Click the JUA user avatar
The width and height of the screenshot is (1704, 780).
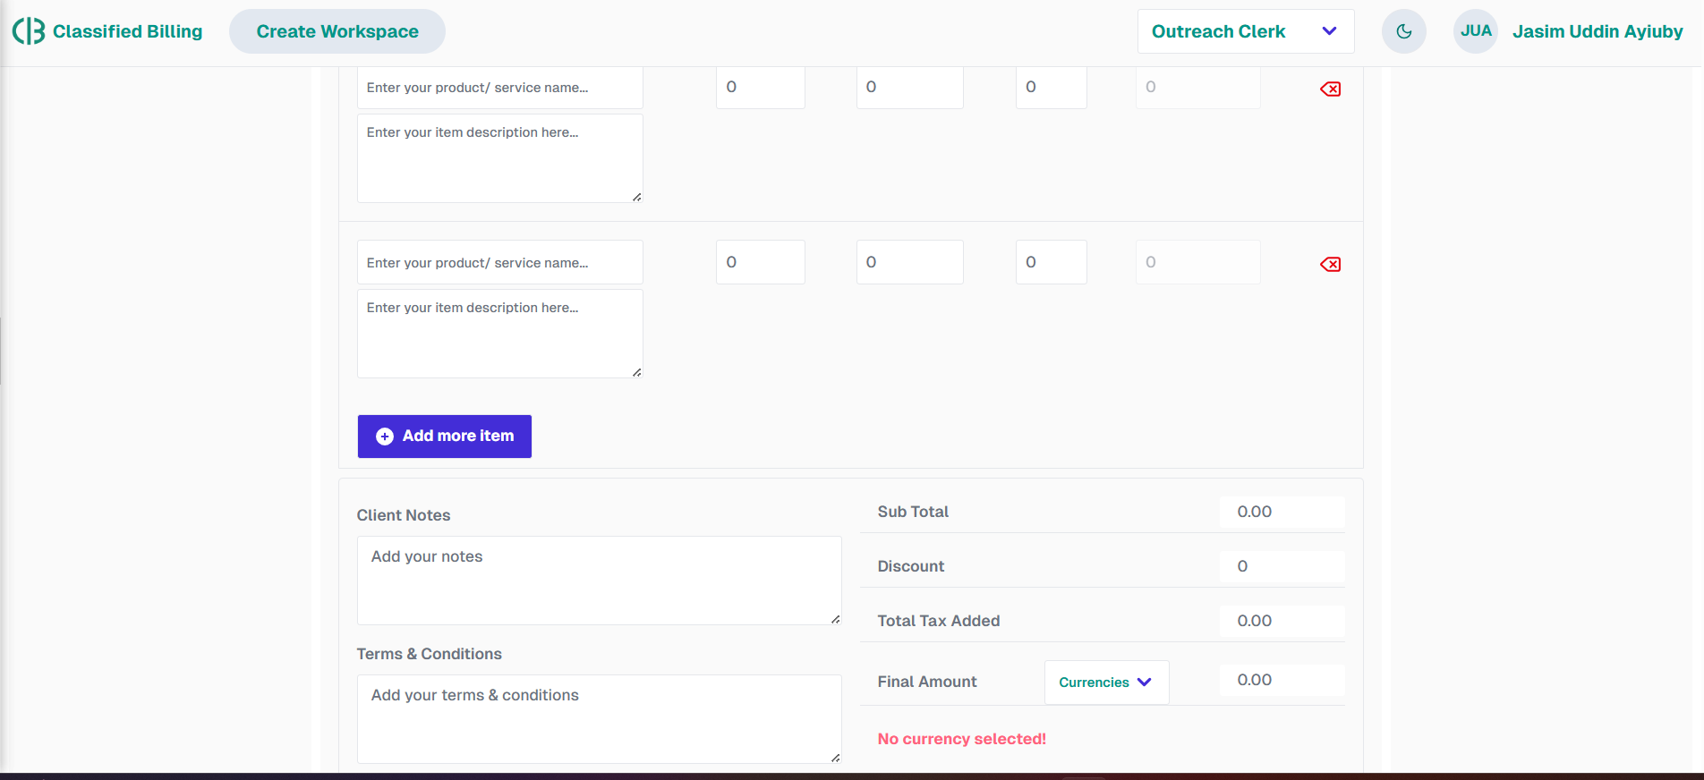point(1475,31)
